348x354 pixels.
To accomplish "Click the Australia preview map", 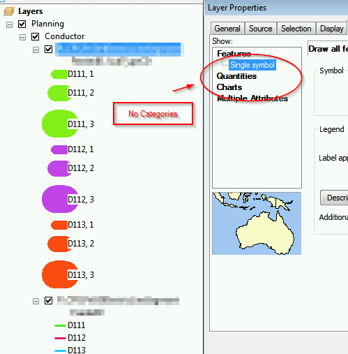I will pos(257,223).
